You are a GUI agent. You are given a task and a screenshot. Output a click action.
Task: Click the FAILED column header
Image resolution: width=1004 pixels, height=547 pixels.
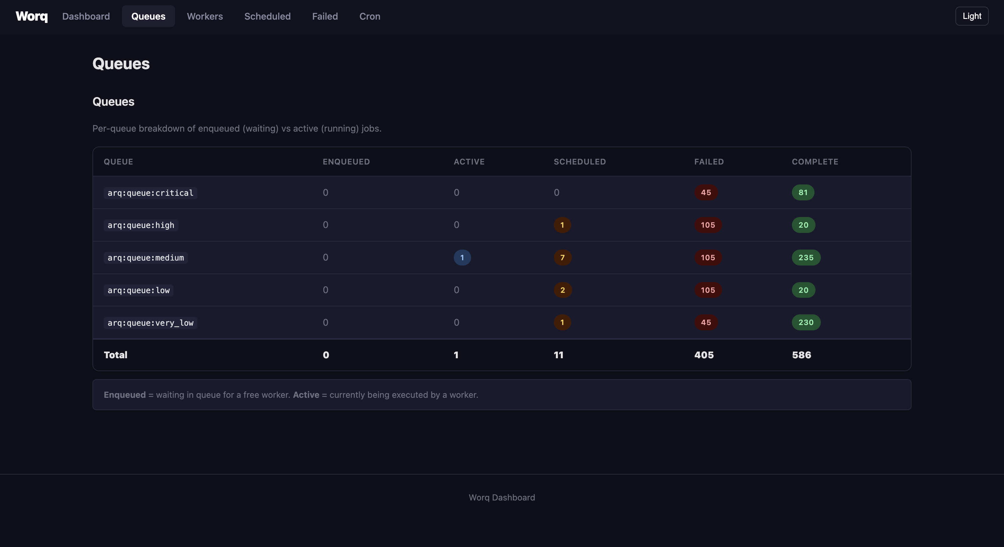click(708, 162)
